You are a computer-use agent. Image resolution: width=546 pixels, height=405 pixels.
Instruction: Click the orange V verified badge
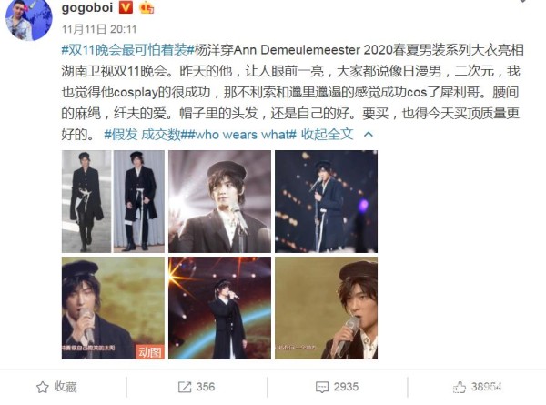[x=126, y=7]
